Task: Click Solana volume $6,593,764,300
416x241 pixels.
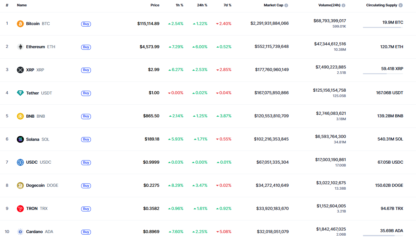Action: click(330, 137)
